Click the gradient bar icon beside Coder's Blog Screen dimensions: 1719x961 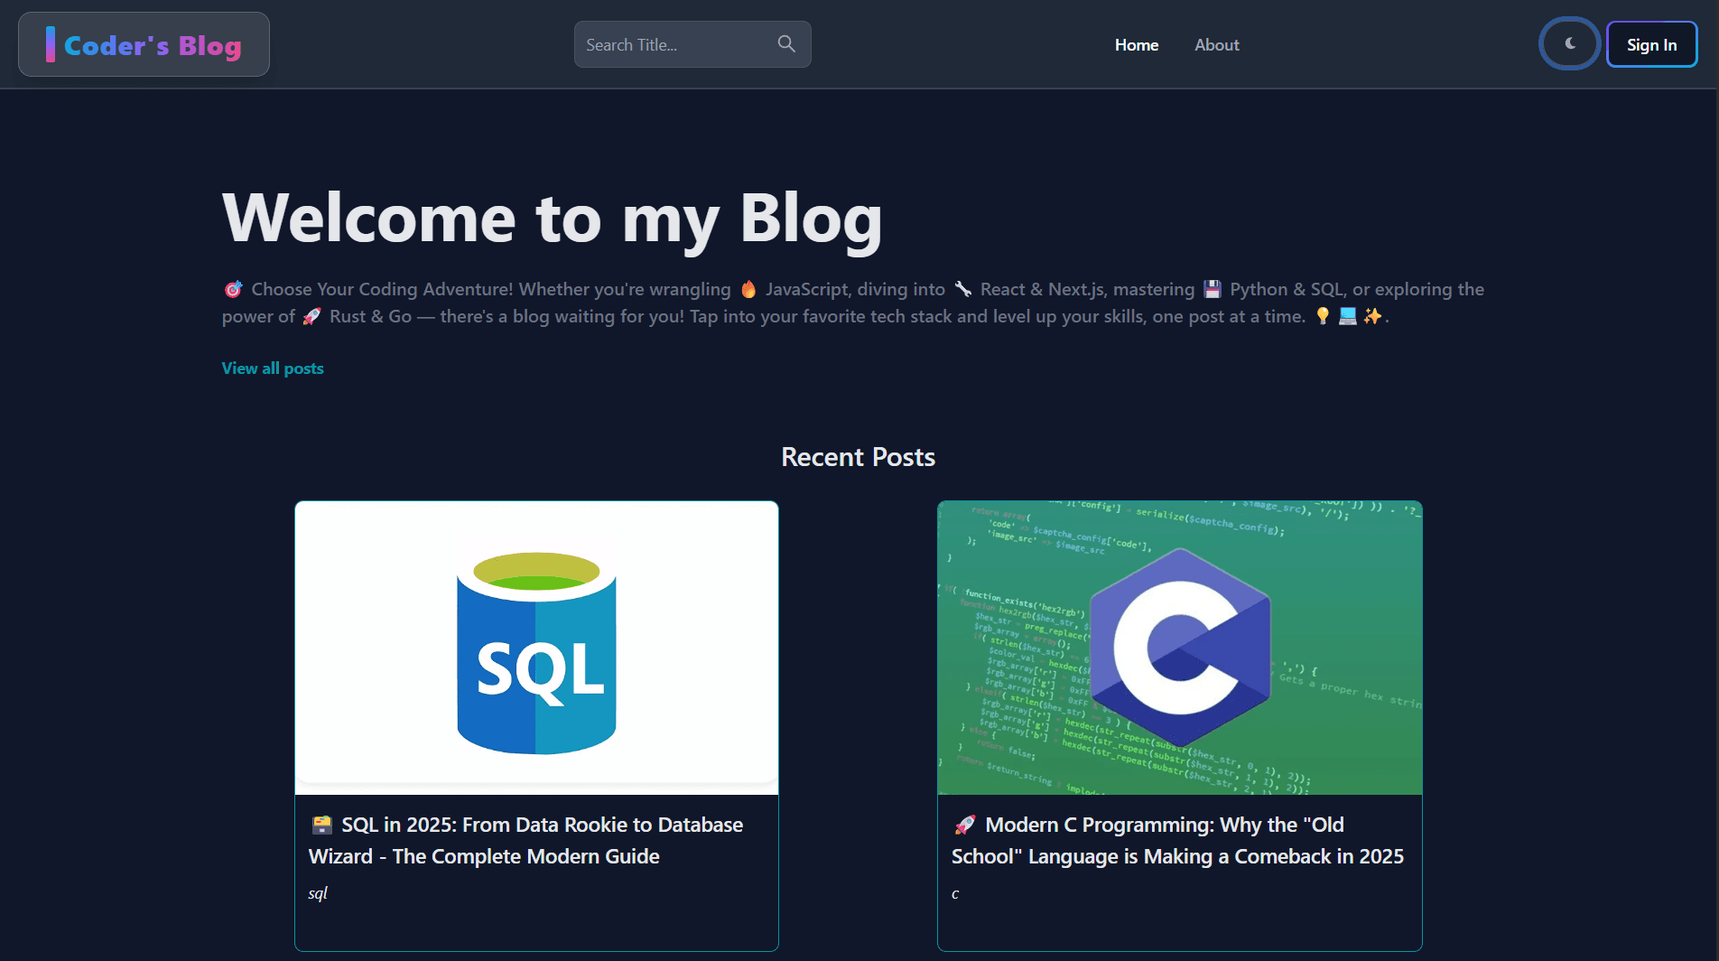(x=52, y=43)
